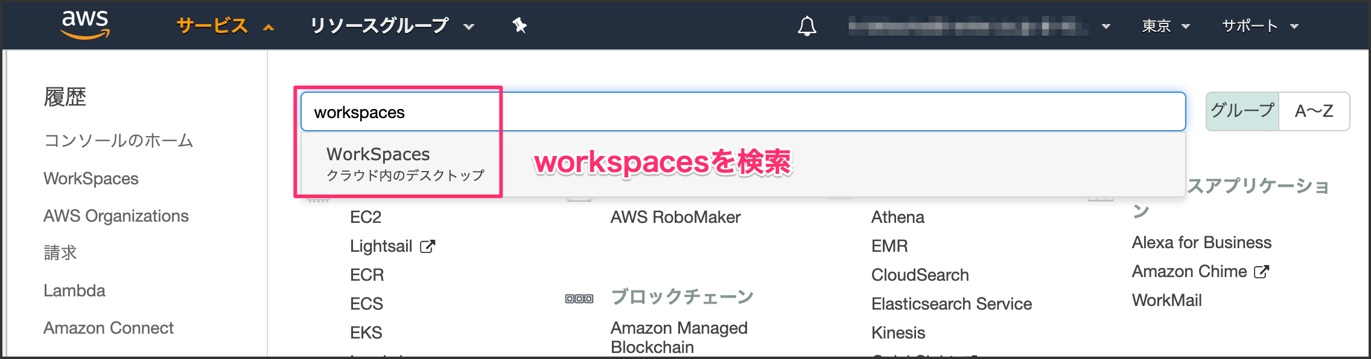Open the 東京 region dropdown
The image size is (1371, 359).
[1165, 26]
